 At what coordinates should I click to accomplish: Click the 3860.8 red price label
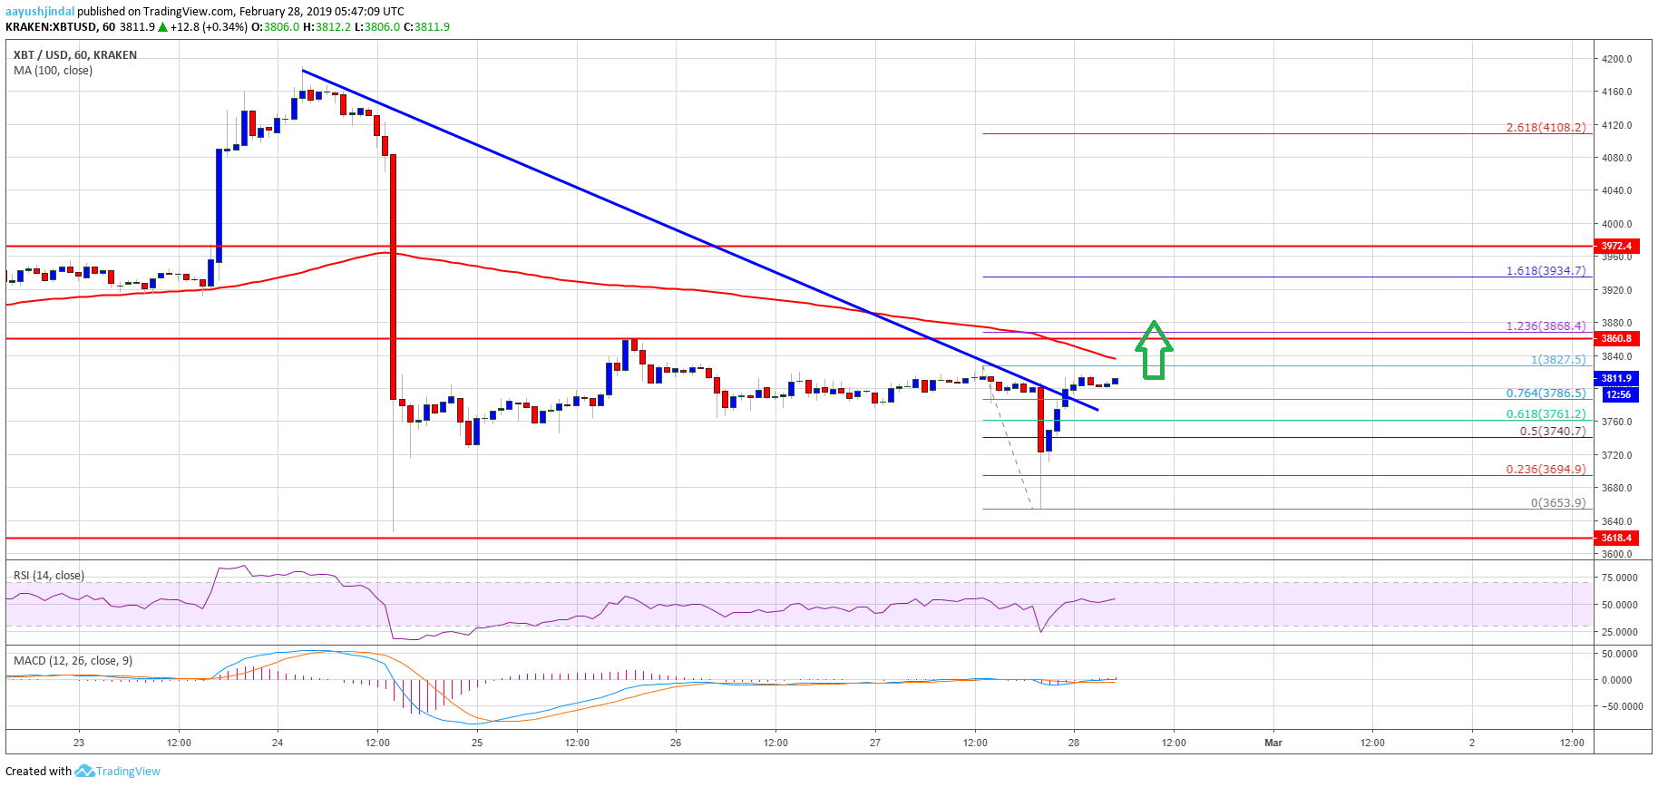pos(1616,338)
